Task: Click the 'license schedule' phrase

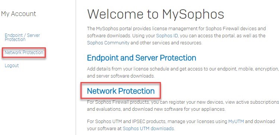Action: click(x=152, y=69)
